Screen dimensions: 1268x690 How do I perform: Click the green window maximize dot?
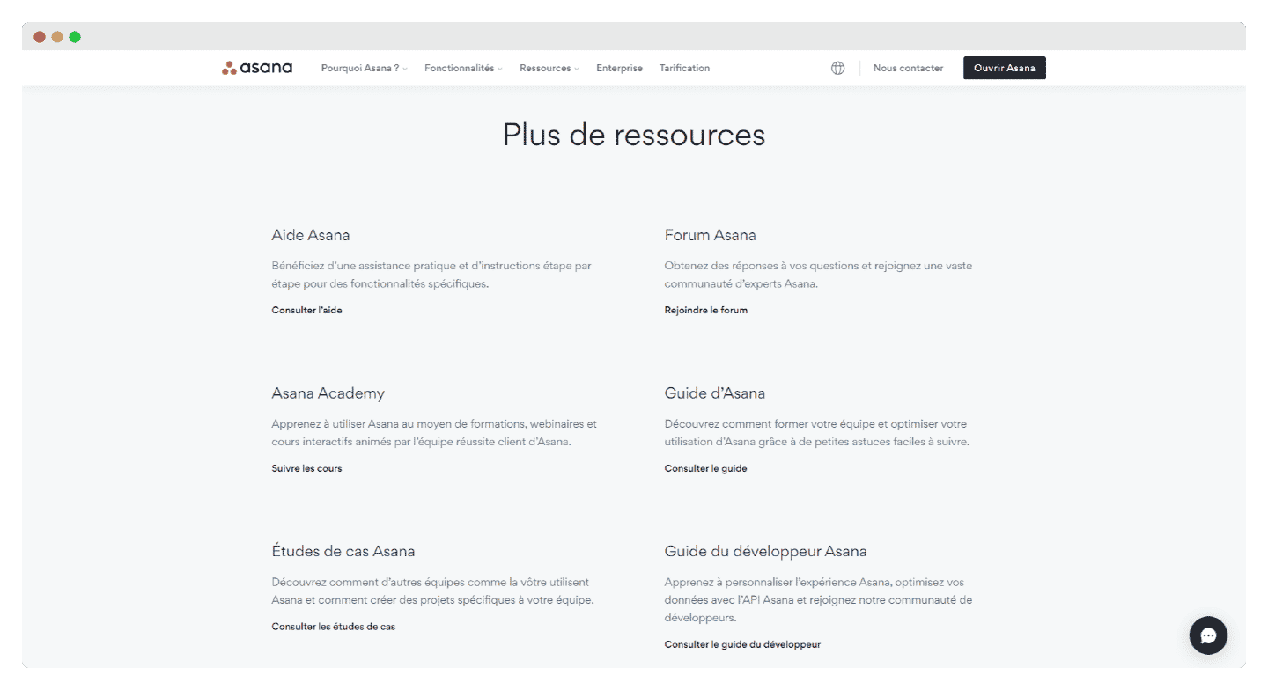[x=75, y=37]
